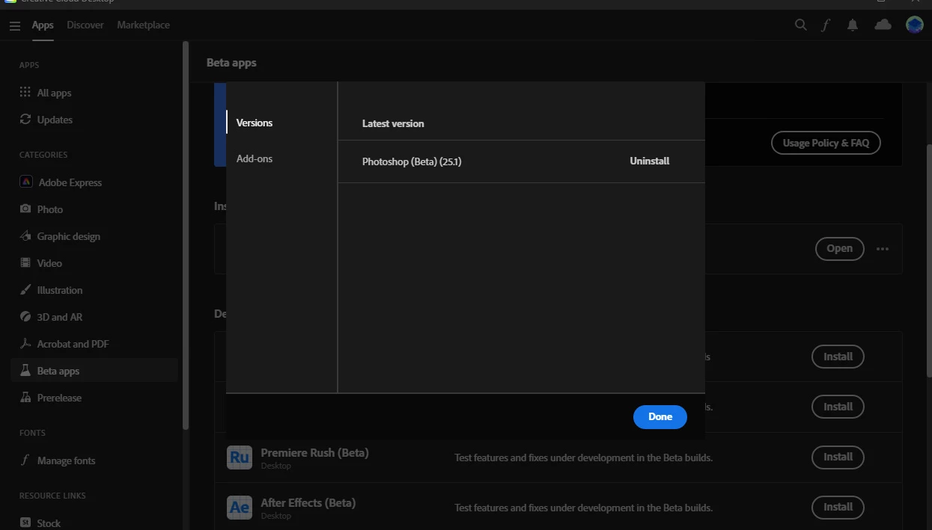Click the Done button
The image size is (932, 530).
click(660, 416)
